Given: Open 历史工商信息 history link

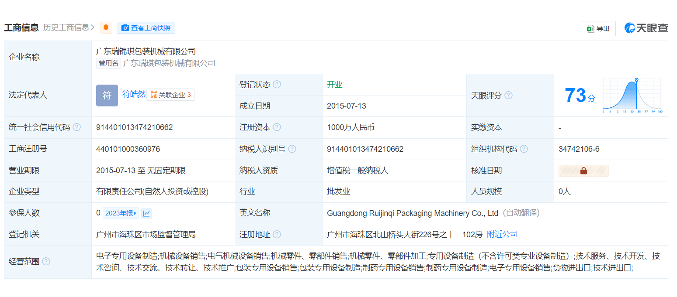Looking at the screenshot, I should [x=69, y=27].
